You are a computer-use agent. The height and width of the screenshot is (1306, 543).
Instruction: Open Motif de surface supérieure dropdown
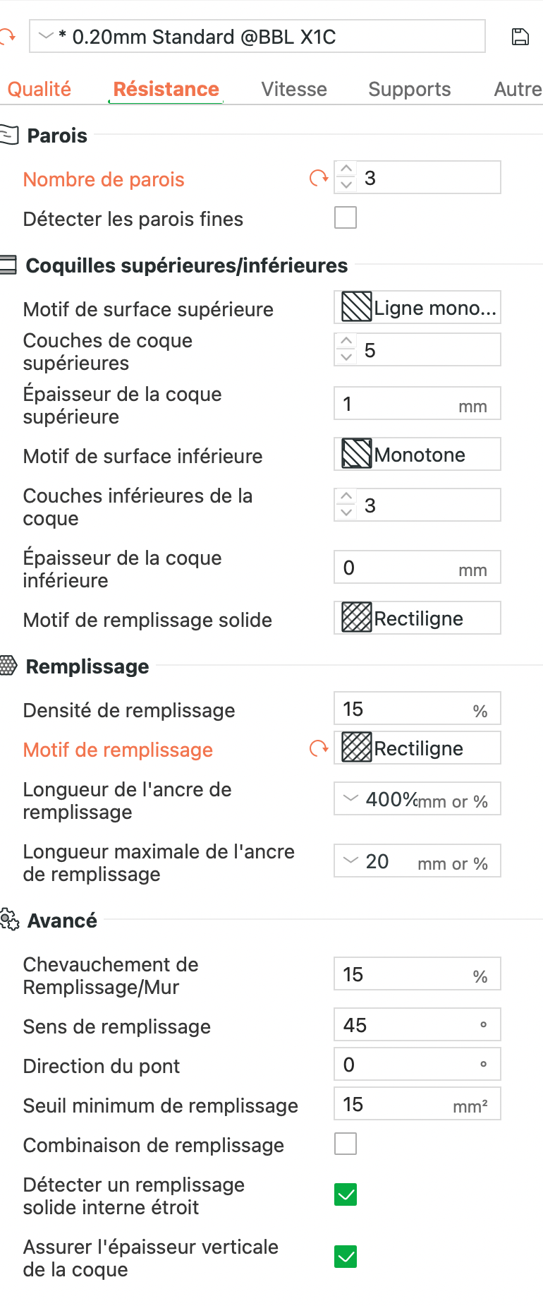(417, 307)
